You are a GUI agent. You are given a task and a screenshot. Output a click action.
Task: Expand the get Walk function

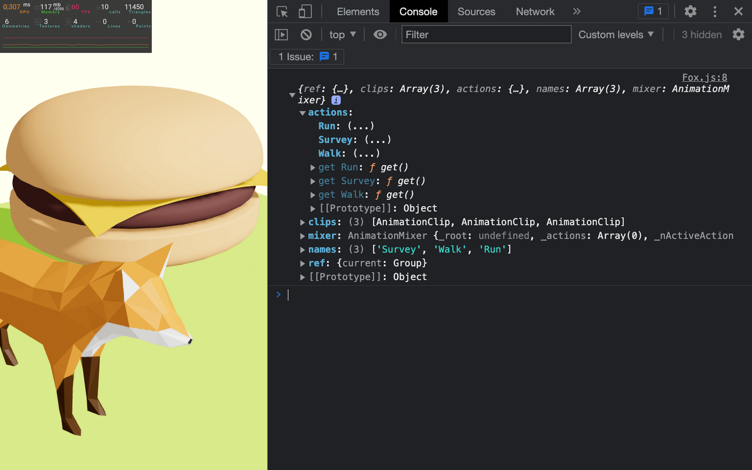[x=312, y=195]
